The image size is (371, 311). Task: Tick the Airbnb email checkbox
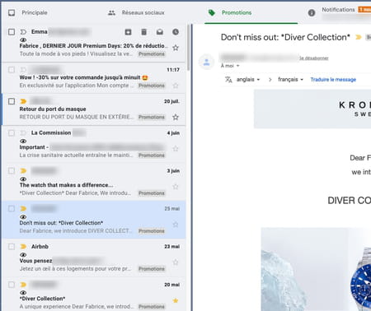point(12,247)
